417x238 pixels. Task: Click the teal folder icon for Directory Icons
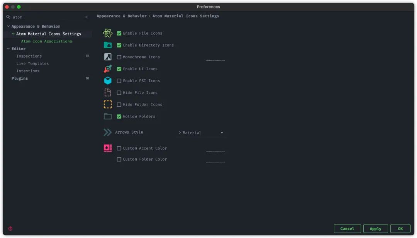click(x=108, y=45)
